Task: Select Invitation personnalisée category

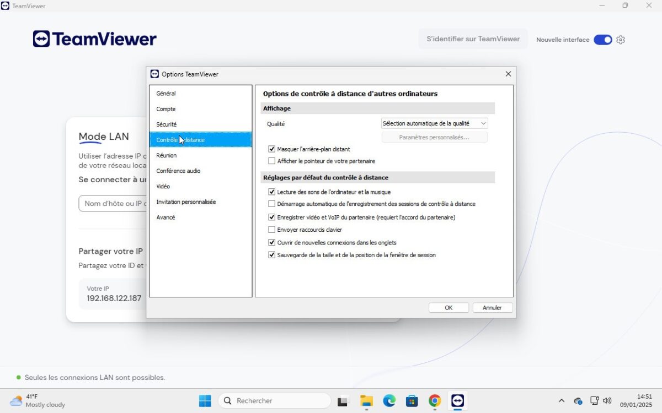Action: [x=200, y=202]
